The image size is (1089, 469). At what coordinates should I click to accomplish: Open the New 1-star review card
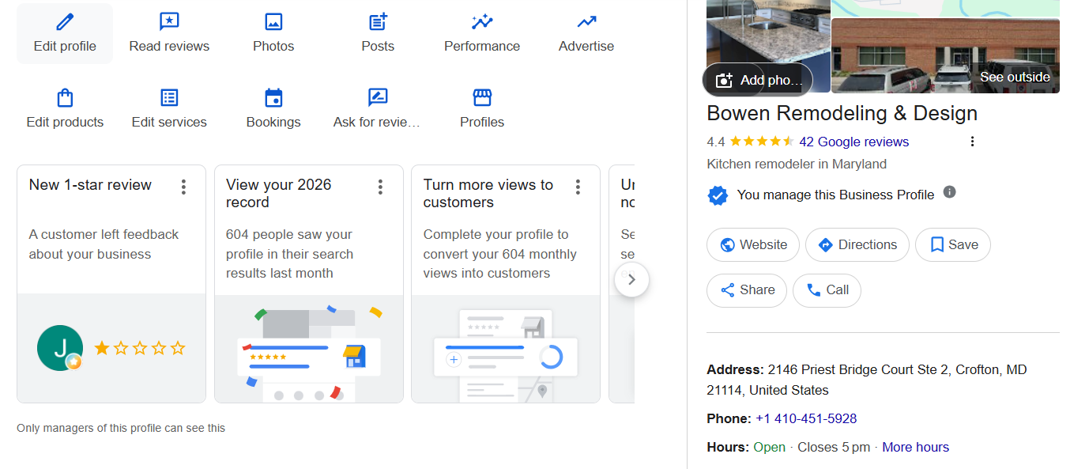coord(111,284)
